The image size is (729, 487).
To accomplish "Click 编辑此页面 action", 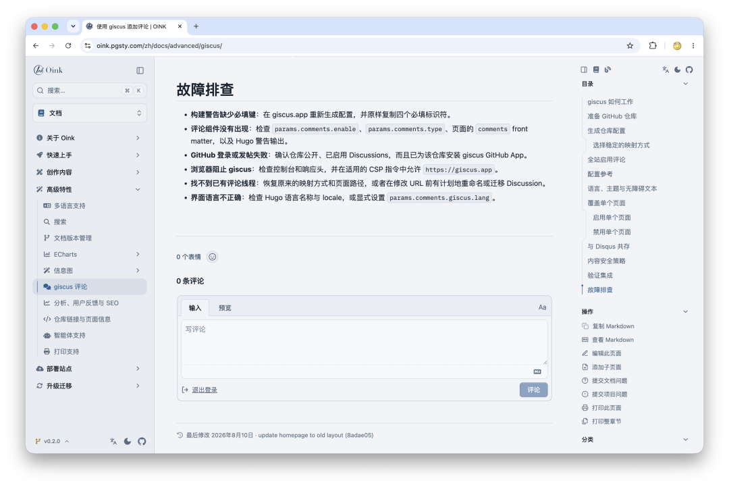I will point(602,353).
